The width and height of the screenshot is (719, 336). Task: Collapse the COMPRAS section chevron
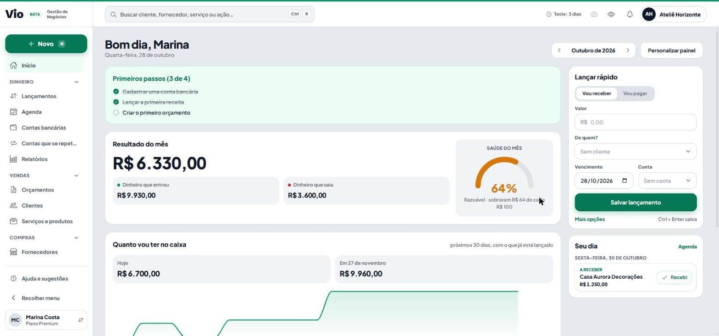pyautogui.click(x=76, y=238)
